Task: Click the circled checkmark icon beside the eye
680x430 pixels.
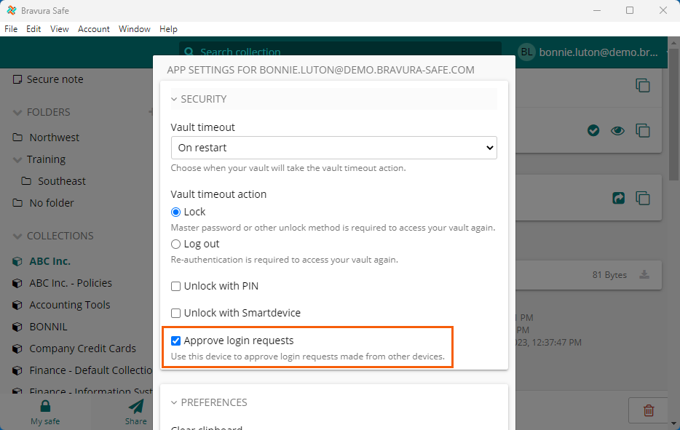Action: pyautogui.click(x=593, y=130)
